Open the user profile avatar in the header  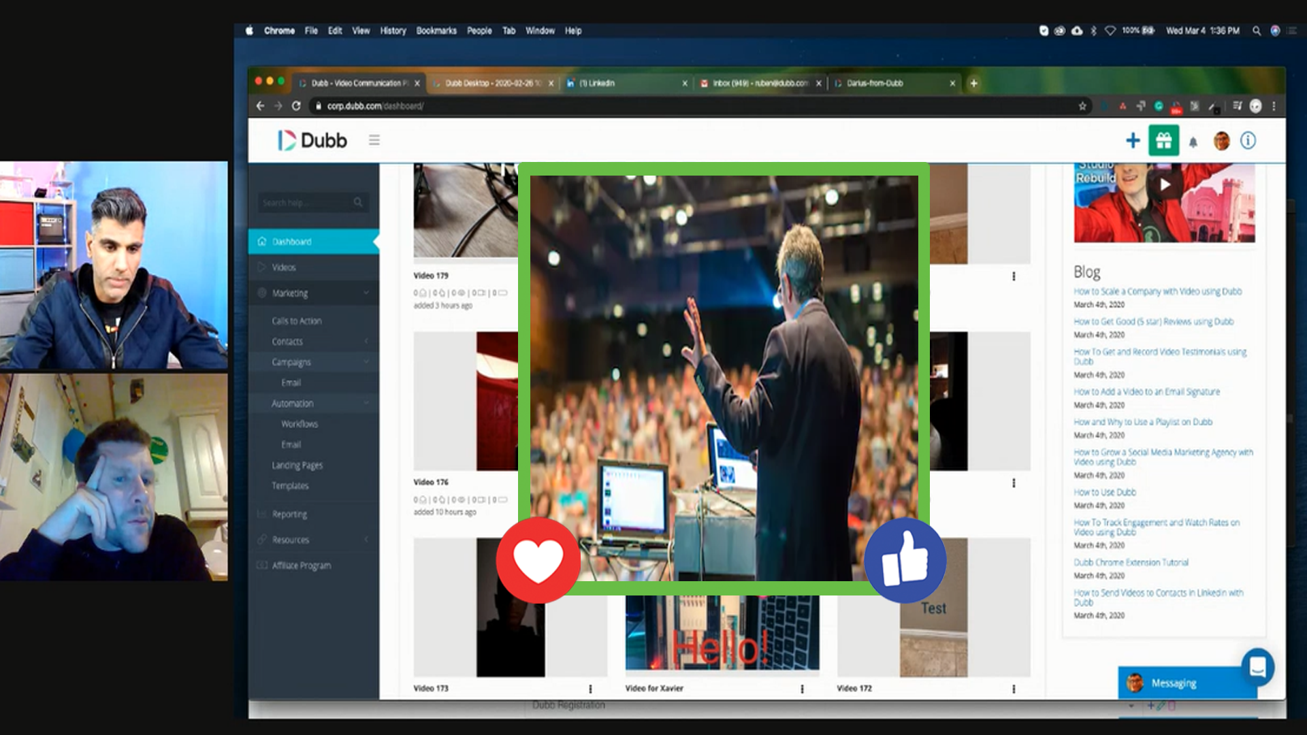[1222, 141]
